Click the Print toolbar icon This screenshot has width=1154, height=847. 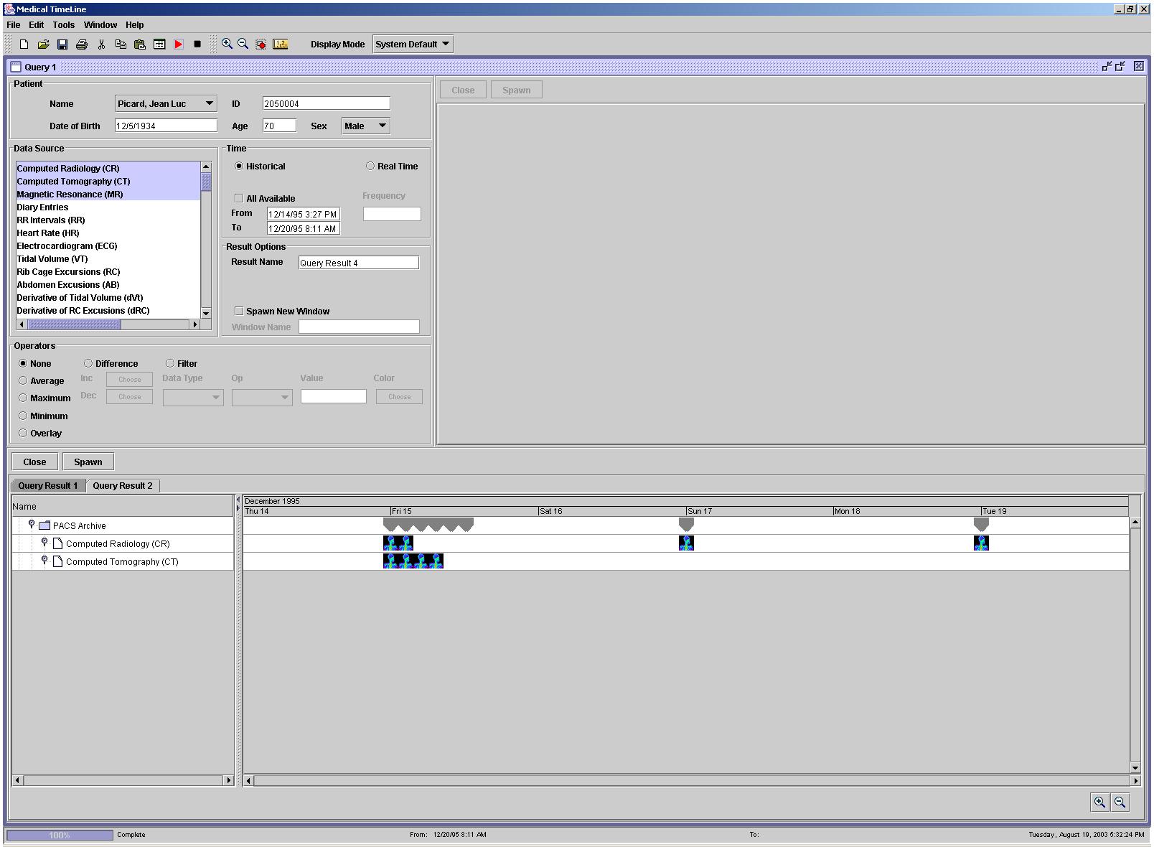pos(82,45)
